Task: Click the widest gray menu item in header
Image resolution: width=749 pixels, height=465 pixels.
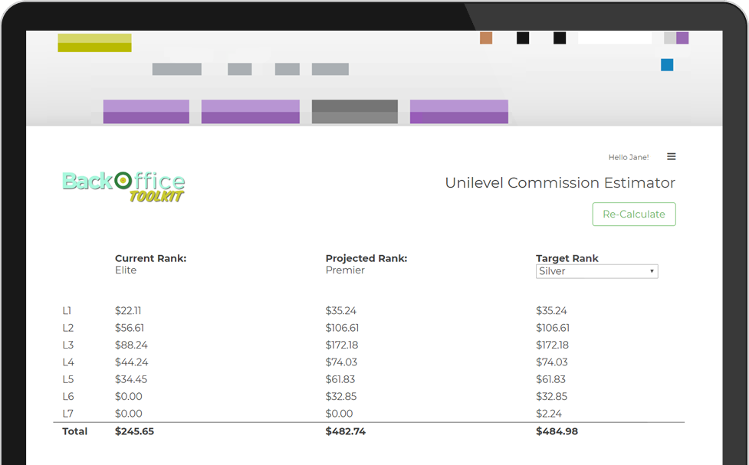Action: [x=176, y=70]
